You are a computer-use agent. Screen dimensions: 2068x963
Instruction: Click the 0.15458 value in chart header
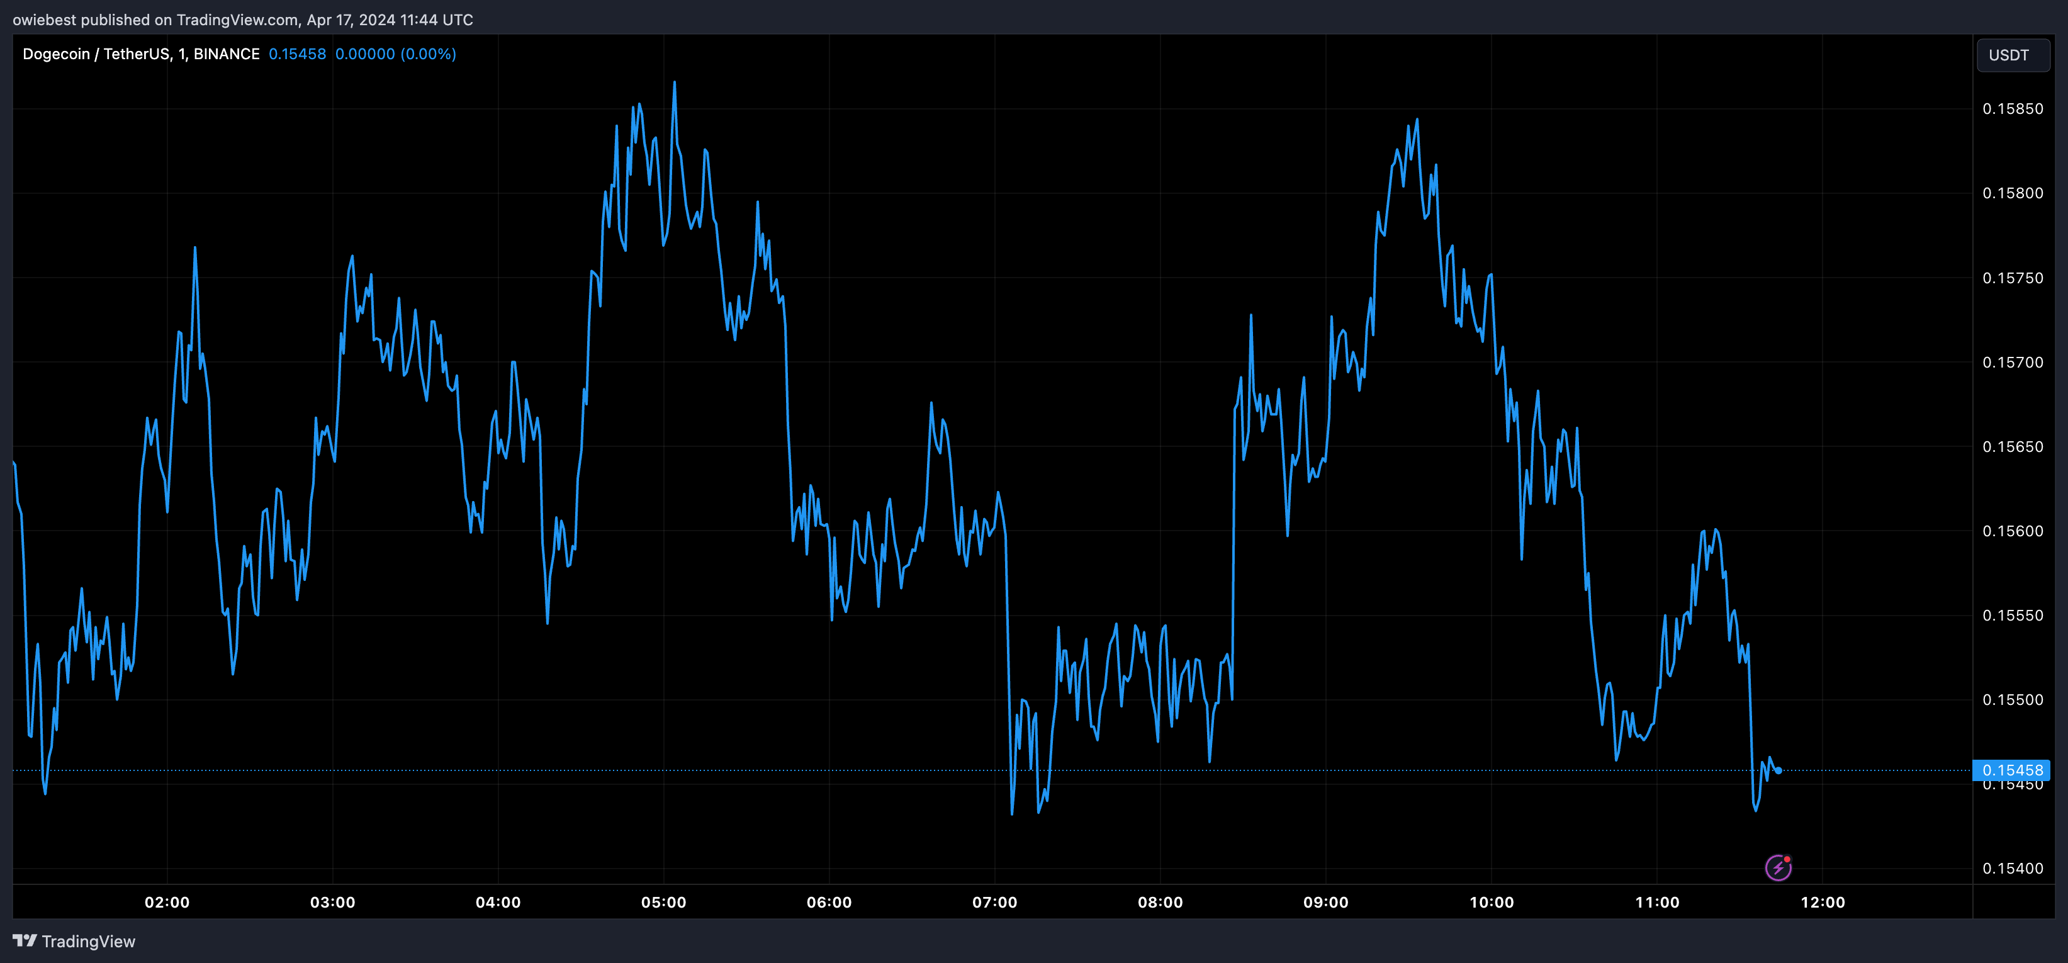(x=297, y=53)
